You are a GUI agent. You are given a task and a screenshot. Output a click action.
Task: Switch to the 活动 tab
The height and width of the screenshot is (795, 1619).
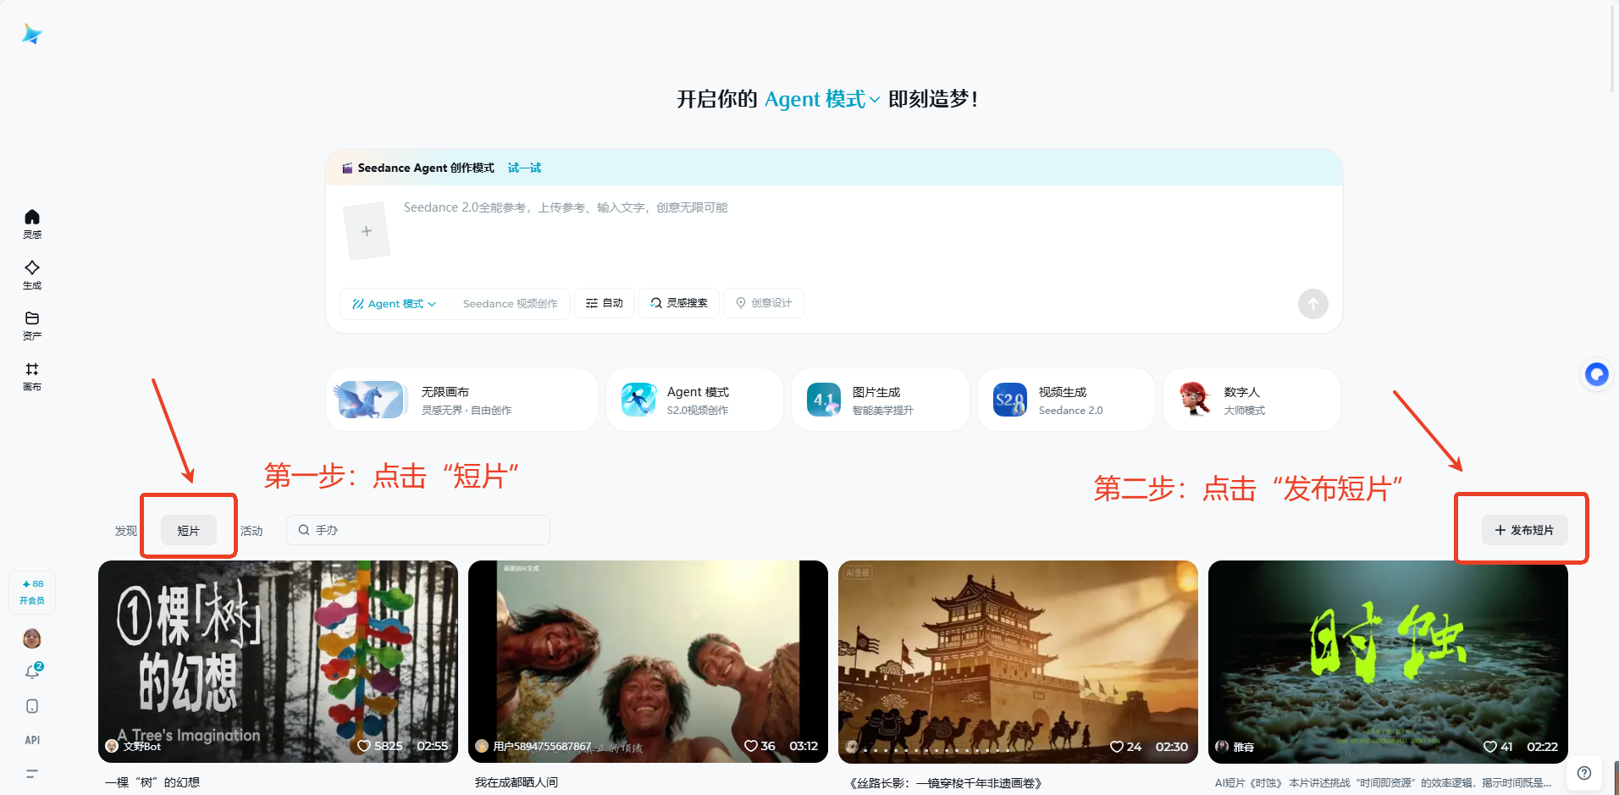coord(251,530)
